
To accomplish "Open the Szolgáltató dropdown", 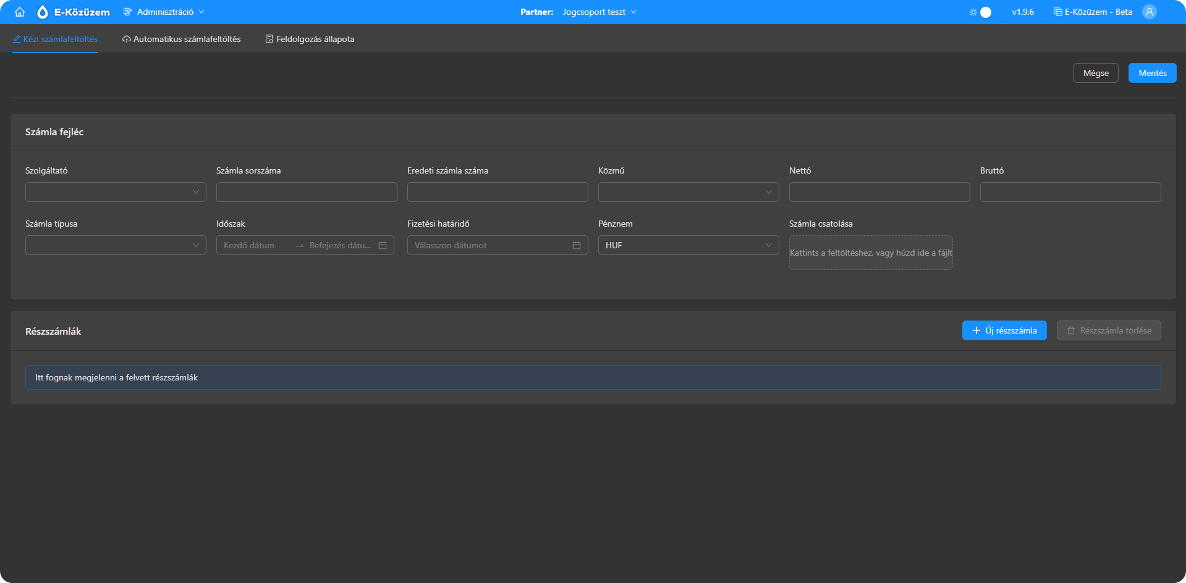I will 116,192.
